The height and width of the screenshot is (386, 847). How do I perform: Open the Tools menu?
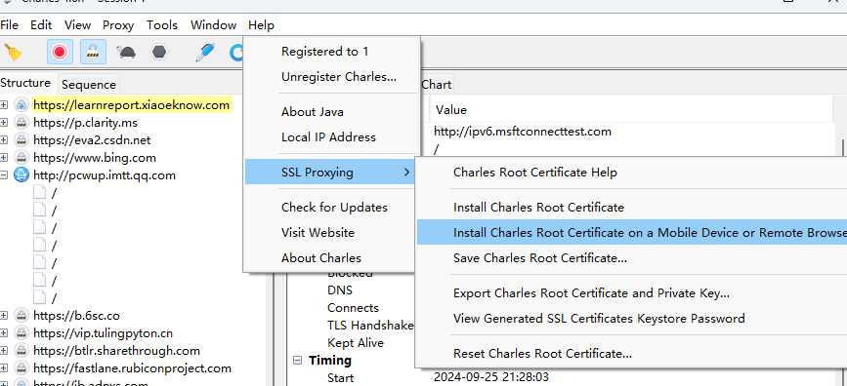coord(162,24)
